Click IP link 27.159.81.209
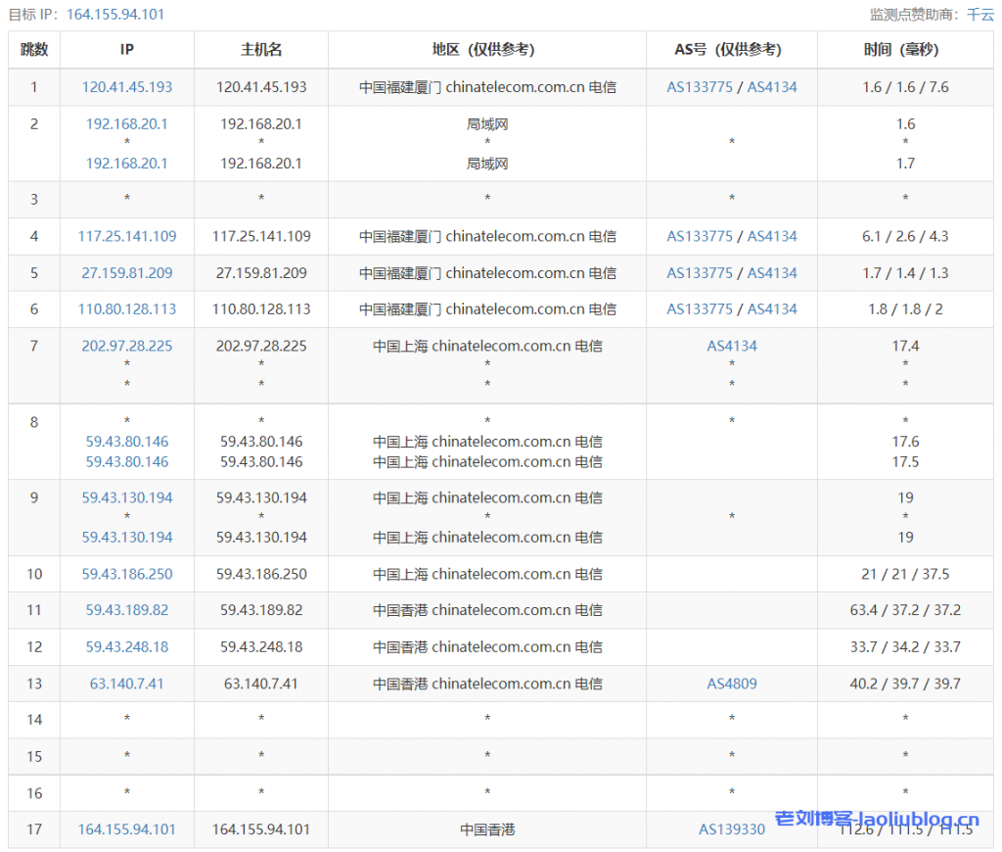The image size is (1002, 852). (x=127, y=273)
